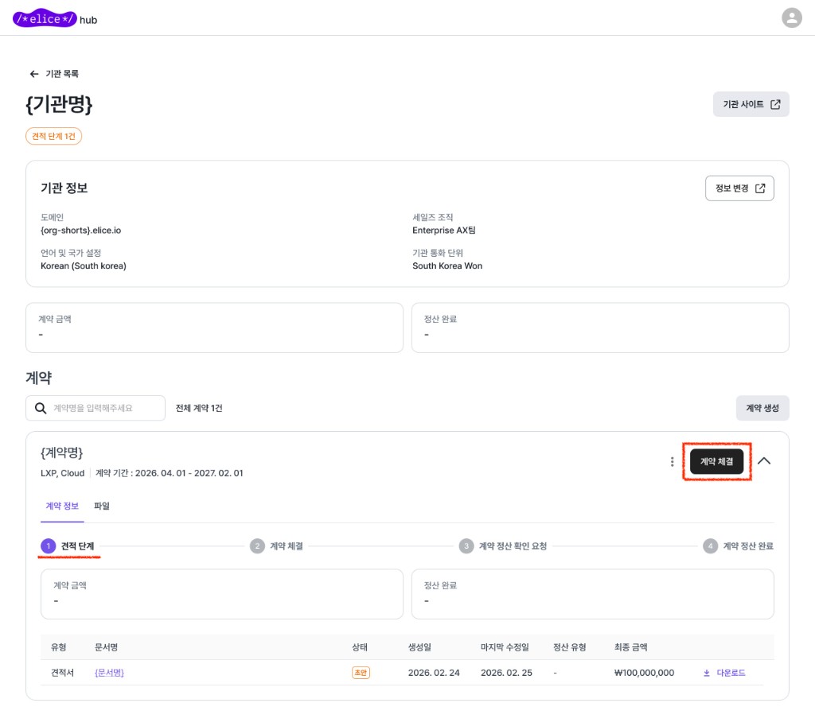
Task: Click the {계약명} contract title
Action: pyautogui.click(x=61, y=452)
